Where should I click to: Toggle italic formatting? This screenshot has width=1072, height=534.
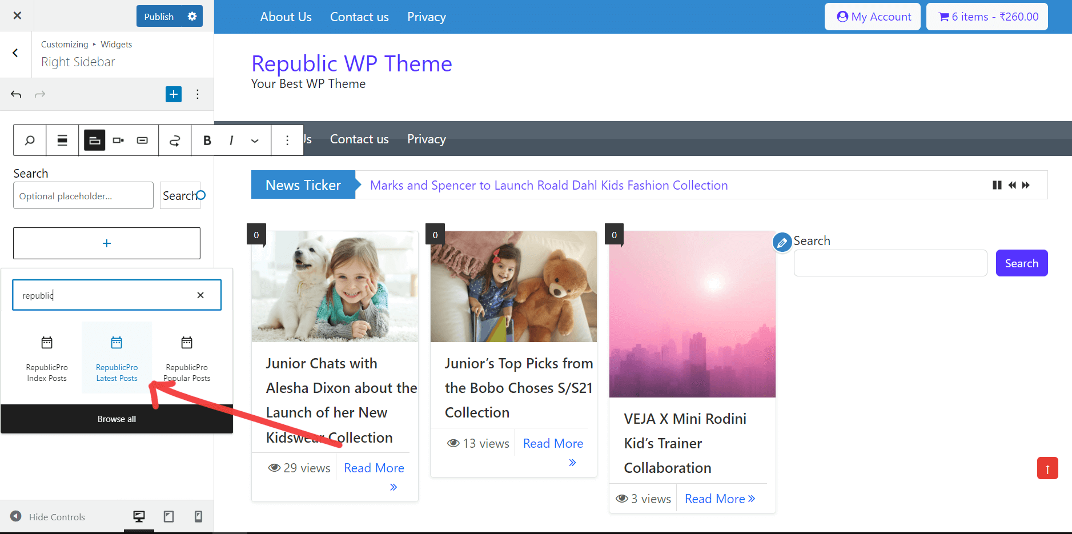231,140
